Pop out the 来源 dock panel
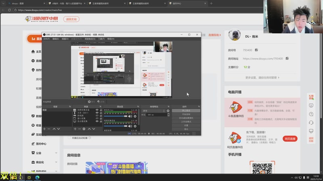The image size is (323, 181). [100, 107]
